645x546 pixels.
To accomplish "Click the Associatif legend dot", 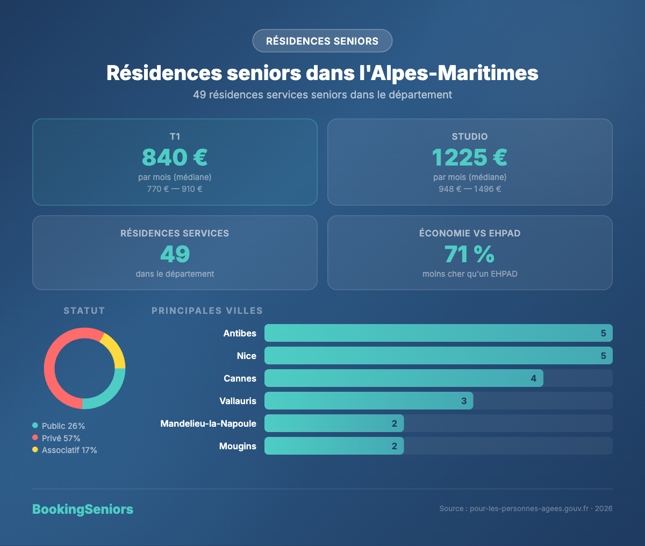I will coord(35,450).
